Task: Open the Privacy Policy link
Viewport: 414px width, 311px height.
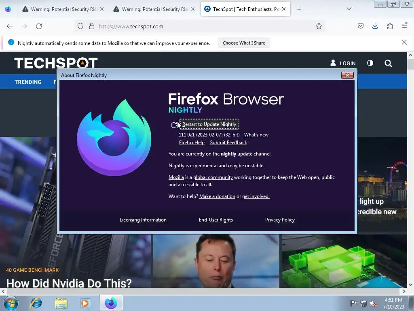Action: coord(280,220)
